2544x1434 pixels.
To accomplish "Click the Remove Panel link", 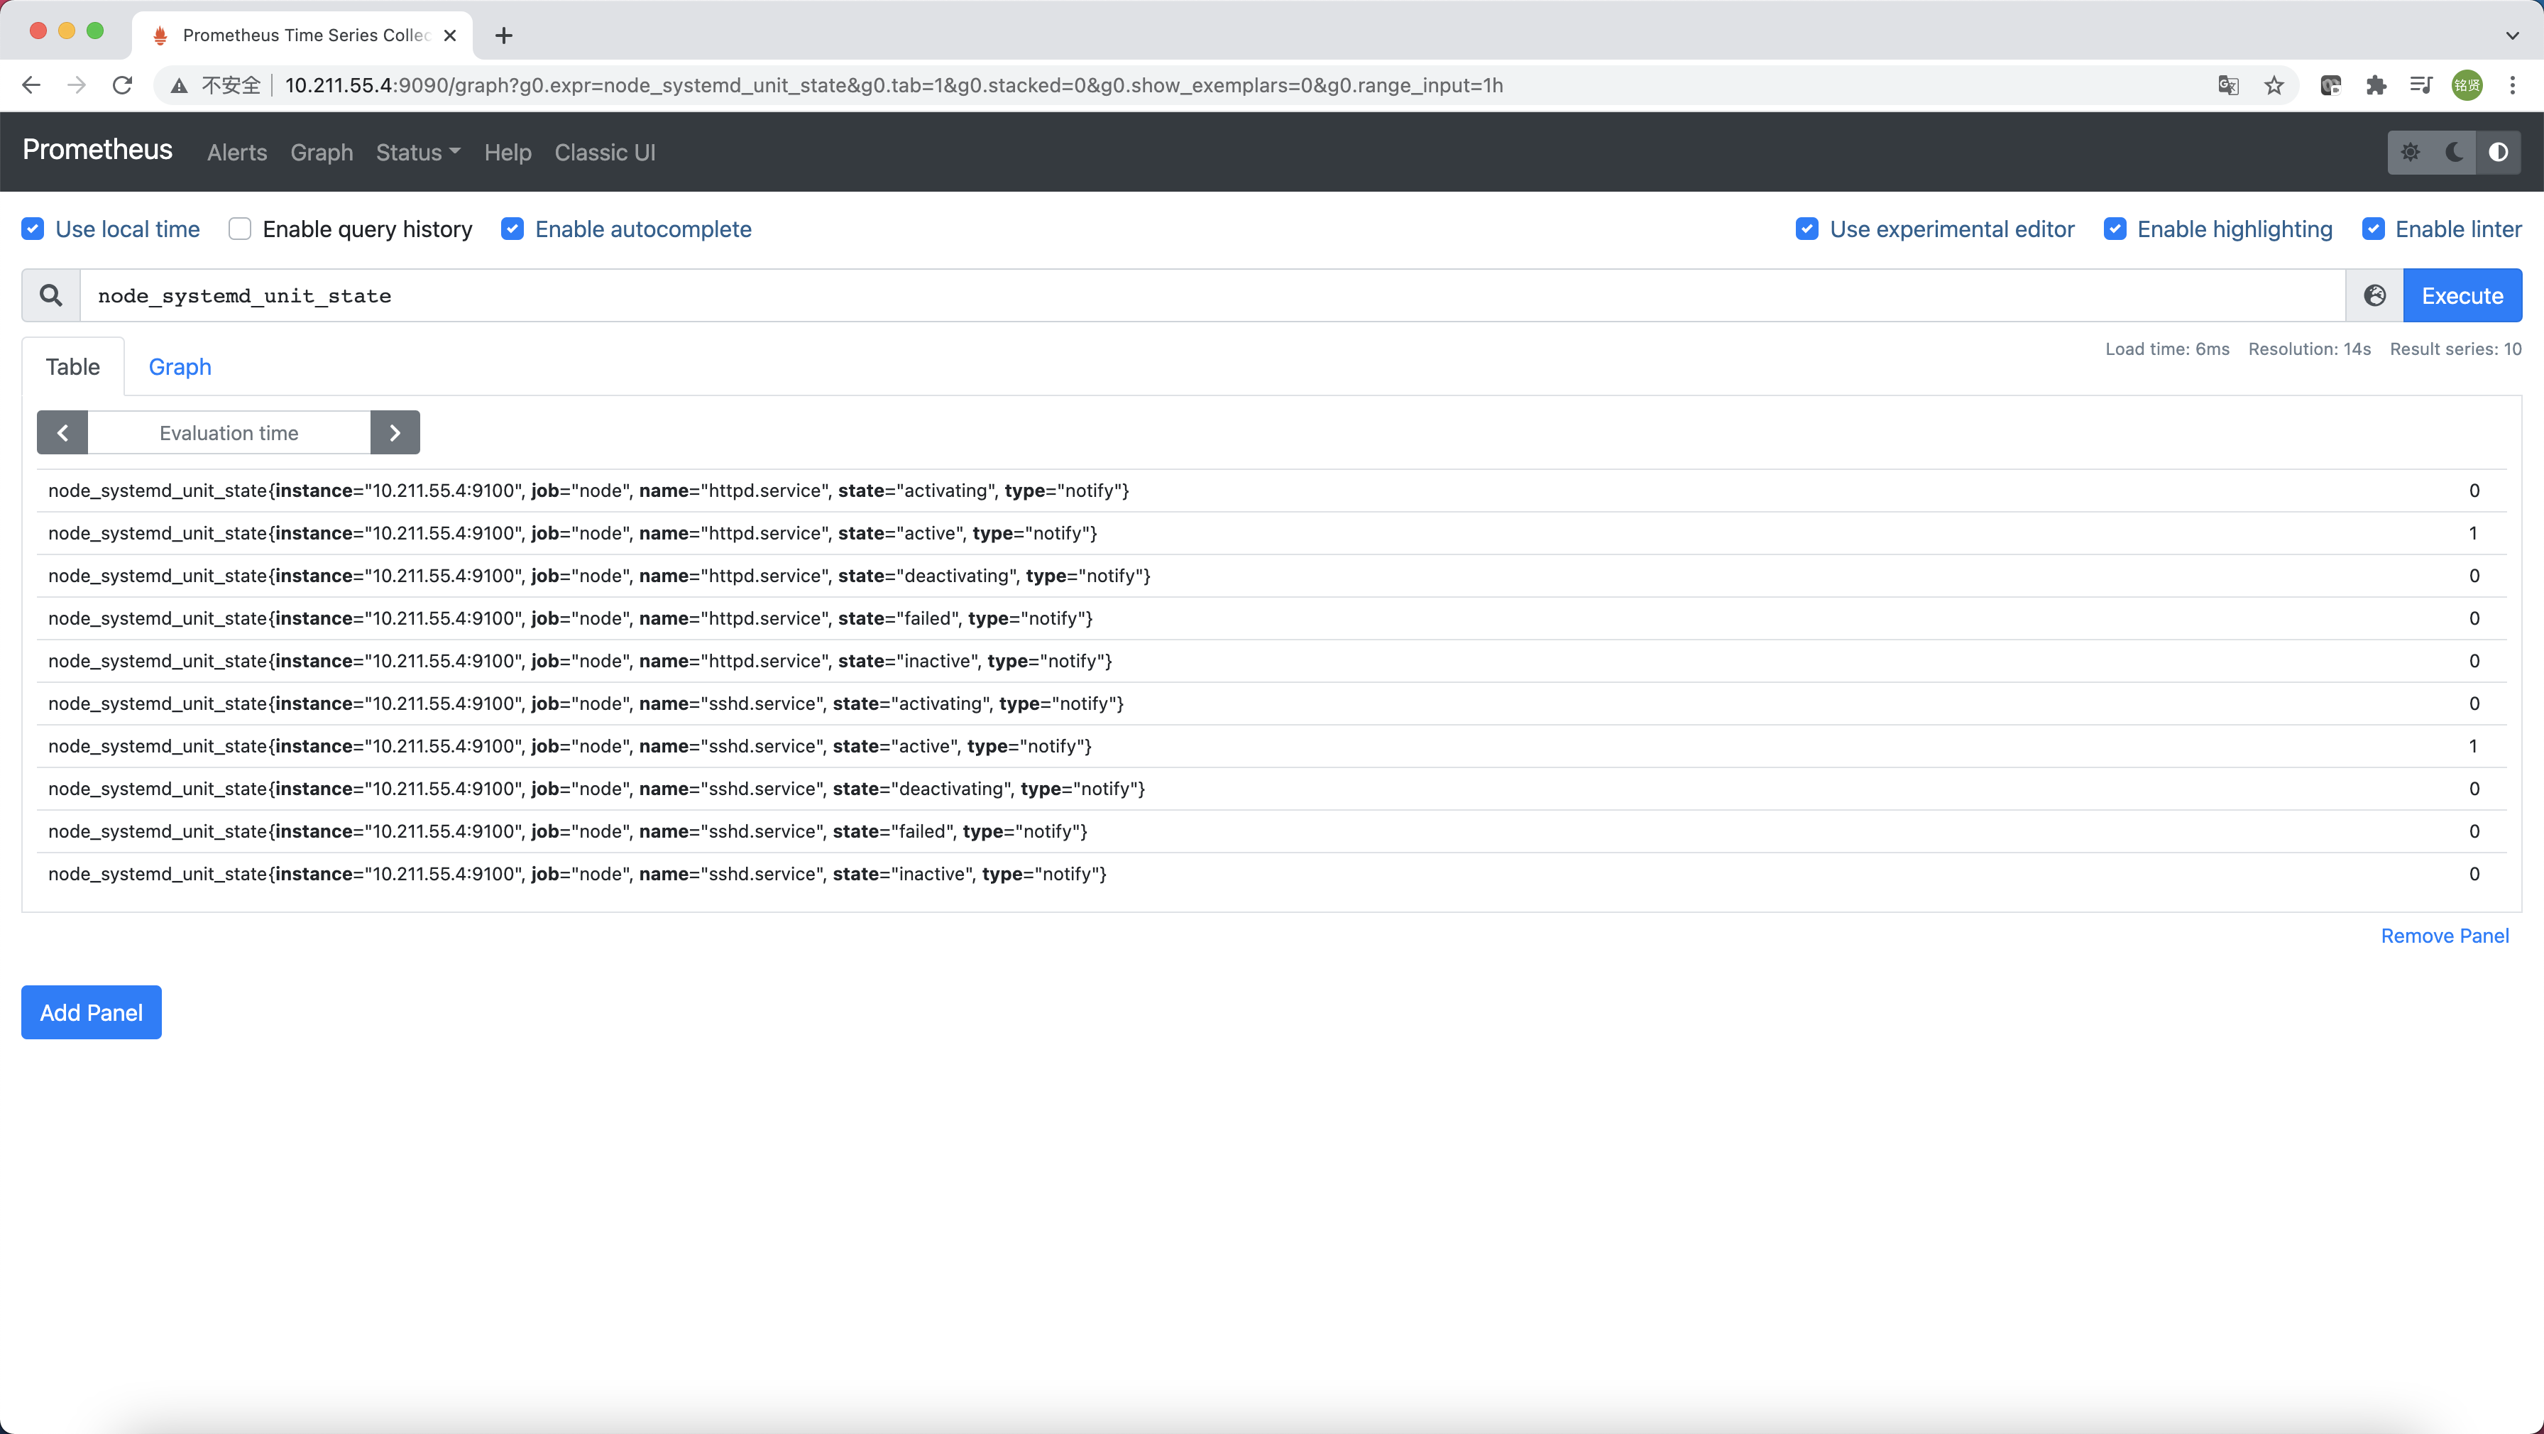I will click(x=2444, y=935).
